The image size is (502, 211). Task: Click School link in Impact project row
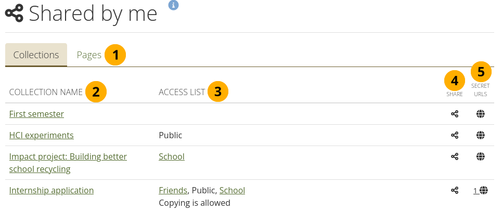point(172,156)
